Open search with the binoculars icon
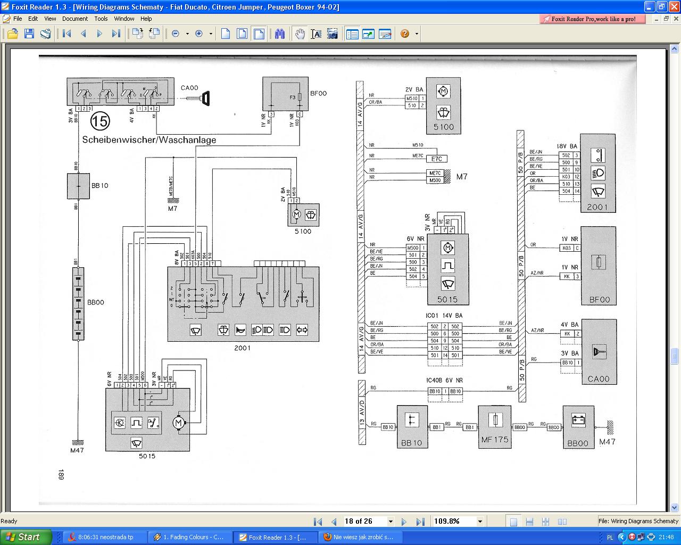The width and height of the screenshot is (681, 545). [x=280, y=34]
